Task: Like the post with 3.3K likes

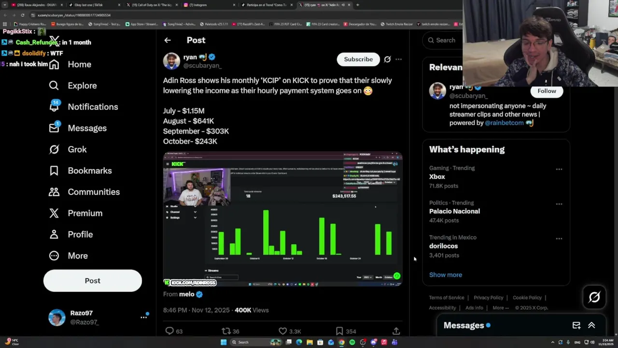Action: (x=282, y=331)
